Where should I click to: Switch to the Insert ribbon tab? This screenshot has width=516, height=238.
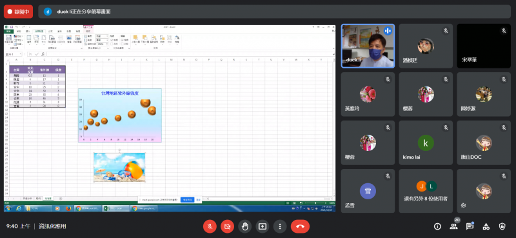(x=28, y=31)
